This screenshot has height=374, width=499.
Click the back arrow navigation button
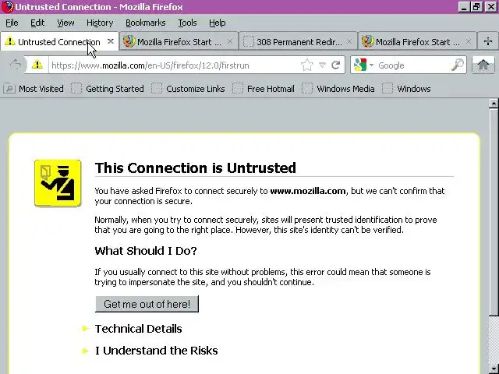(16, 65)
